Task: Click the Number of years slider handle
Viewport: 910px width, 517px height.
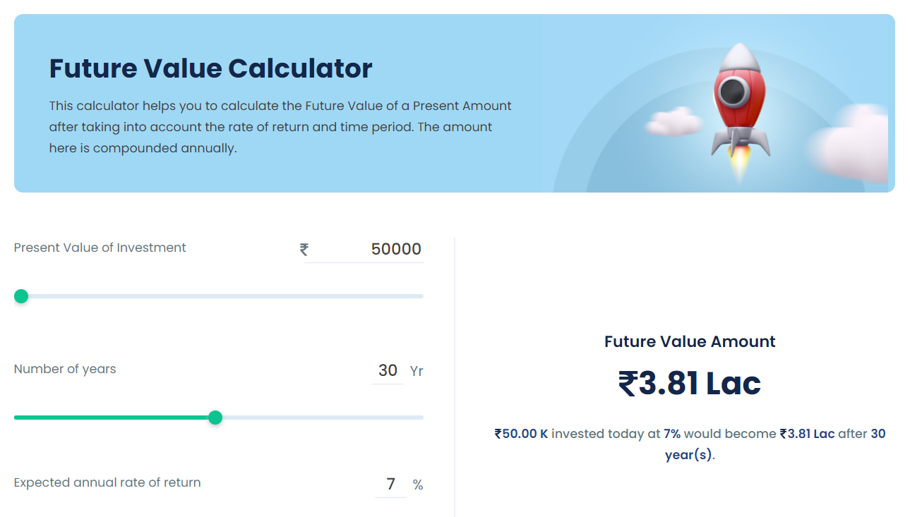Action: pos(215,418)
